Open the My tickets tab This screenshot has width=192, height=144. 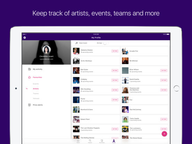[x=102, y=141]
